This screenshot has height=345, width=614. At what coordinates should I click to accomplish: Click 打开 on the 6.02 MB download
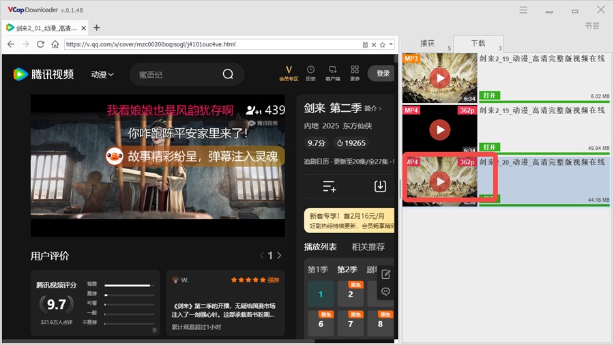pos(489,95)
